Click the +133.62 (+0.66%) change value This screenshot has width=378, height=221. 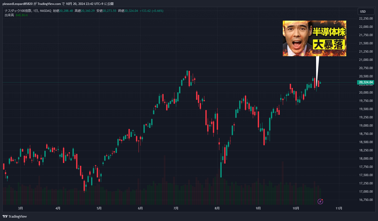151,11
